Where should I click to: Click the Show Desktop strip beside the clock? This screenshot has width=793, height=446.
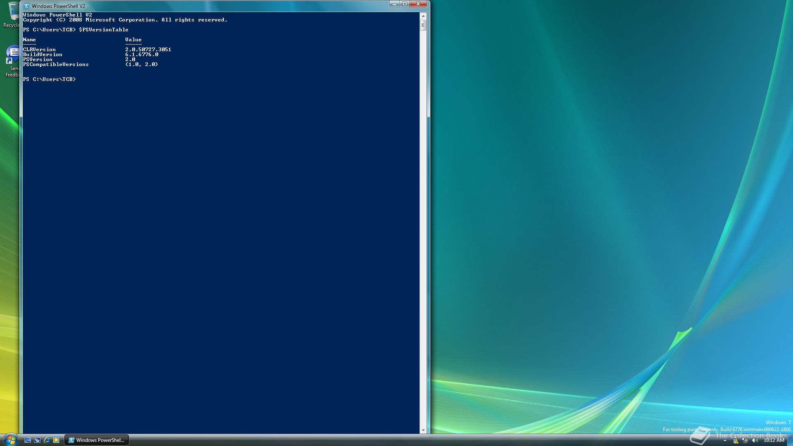click(790, 440)
